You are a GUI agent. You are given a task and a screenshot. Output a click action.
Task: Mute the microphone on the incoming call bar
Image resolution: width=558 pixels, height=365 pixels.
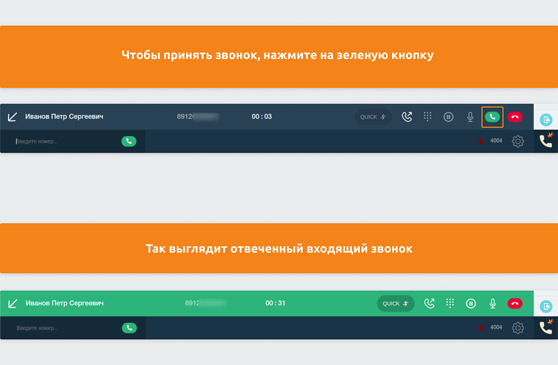point(469,117)
